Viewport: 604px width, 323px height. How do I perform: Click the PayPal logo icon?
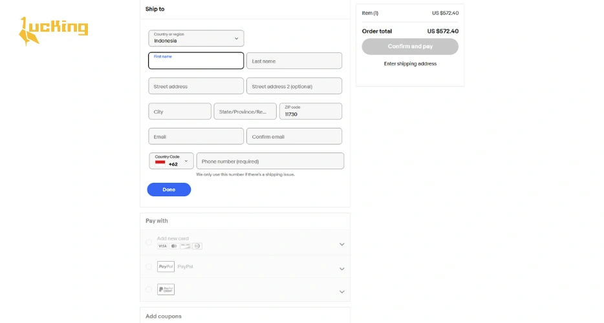(166, 266)
